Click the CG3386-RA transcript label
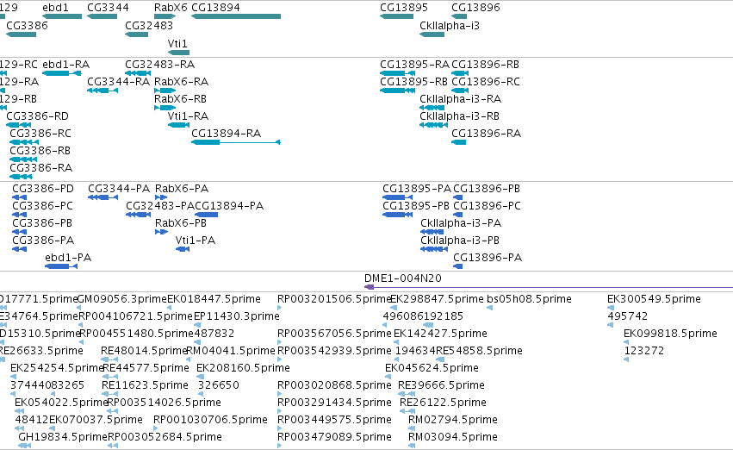733x450 pixels. click(41, 167)
